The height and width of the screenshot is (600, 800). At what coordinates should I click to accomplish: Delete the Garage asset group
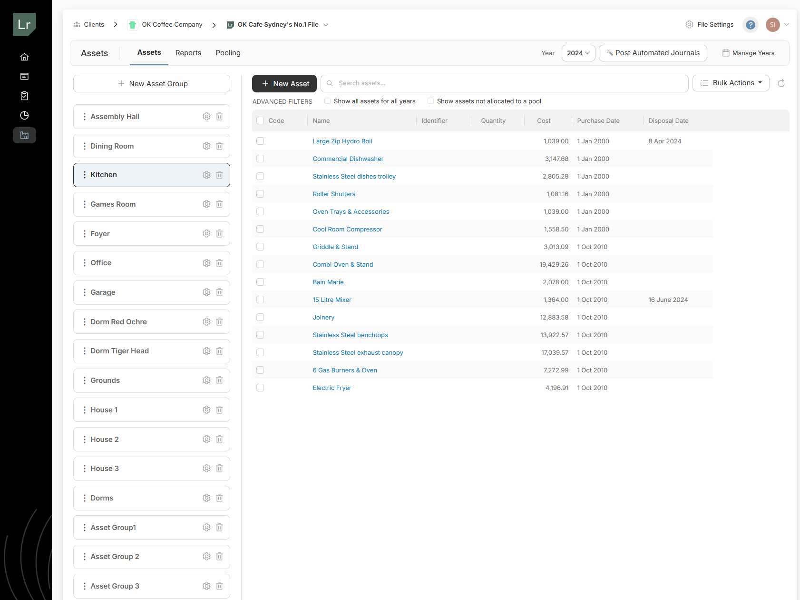[219, 292]
